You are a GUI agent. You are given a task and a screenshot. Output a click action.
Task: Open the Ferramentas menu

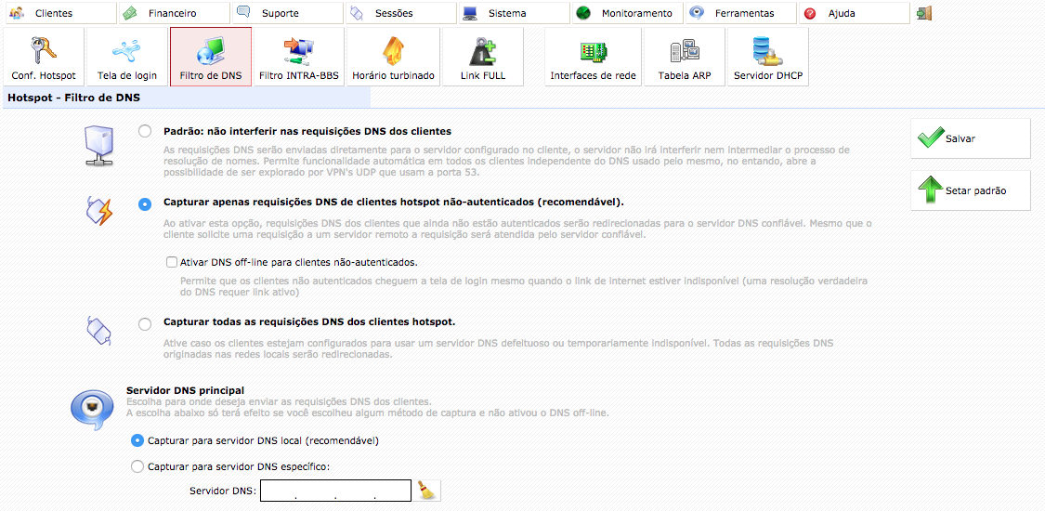coord(740,13)
